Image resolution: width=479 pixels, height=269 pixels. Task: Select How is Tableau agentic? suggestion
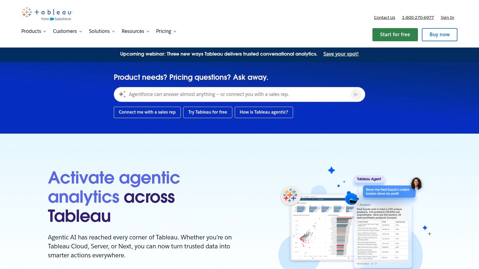coord(264,112)
